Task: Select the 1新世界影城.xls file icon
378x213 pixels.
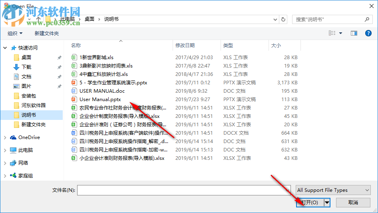Action: pyautogui.click(x=74, y=58)
